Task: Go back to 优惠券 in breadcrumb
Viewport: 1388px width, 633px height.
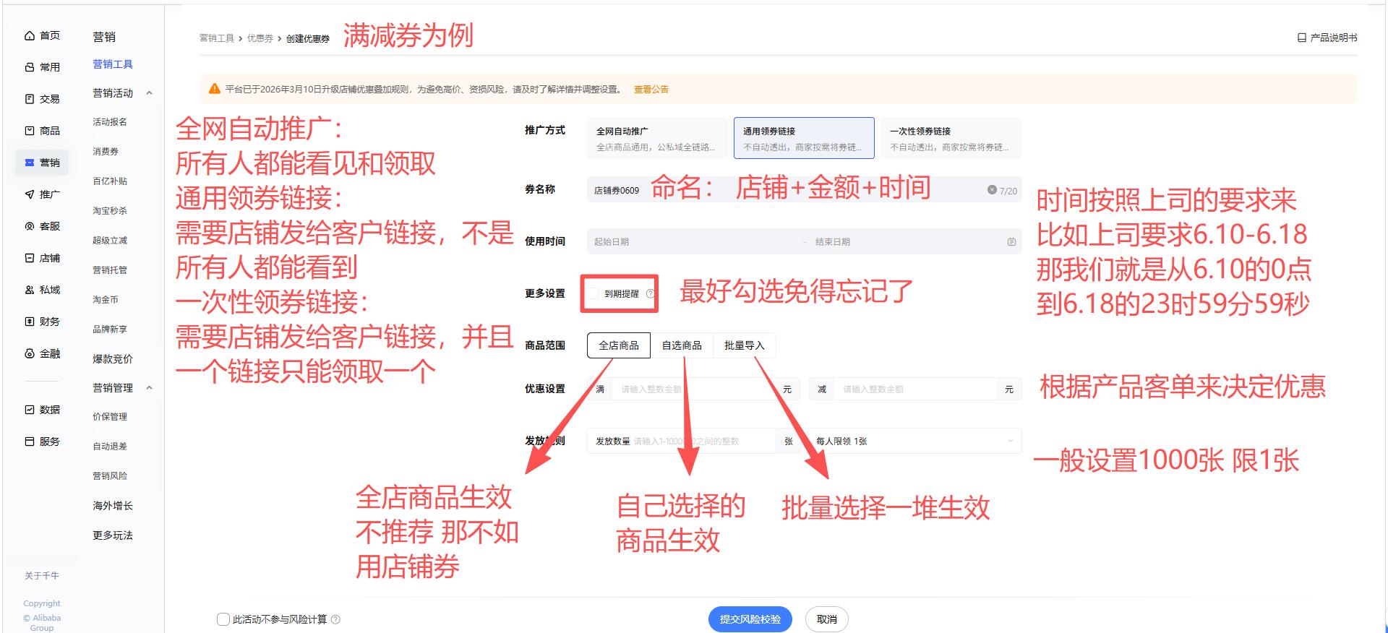Action: 260,38
